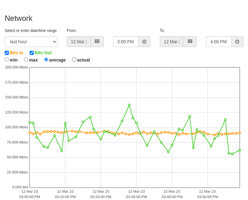Click the From date field 12 Mar
The width and height of the screenshot is (248, 200).
coord(79,42)
